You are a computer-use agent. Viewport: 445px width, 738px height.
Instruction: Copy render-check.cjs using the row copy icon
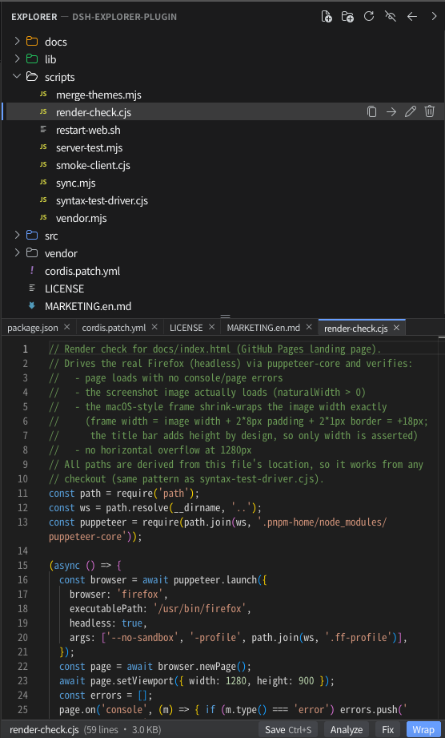pos(371,111)
